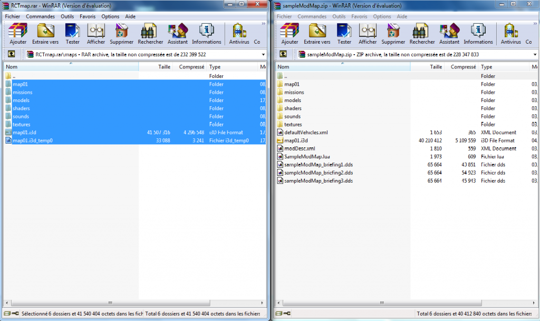
Task: Click Informations icon in sampleModMap.zip window
Action: coord(478,34)
